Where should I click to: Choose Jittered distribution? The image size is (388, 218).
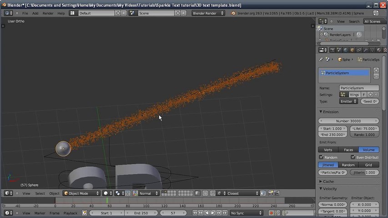click(x=328, y=165)
